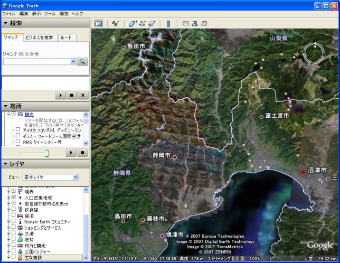Check the Google Earth コミュニティ checkbox
340x263 pixels.
coord(14,221)
